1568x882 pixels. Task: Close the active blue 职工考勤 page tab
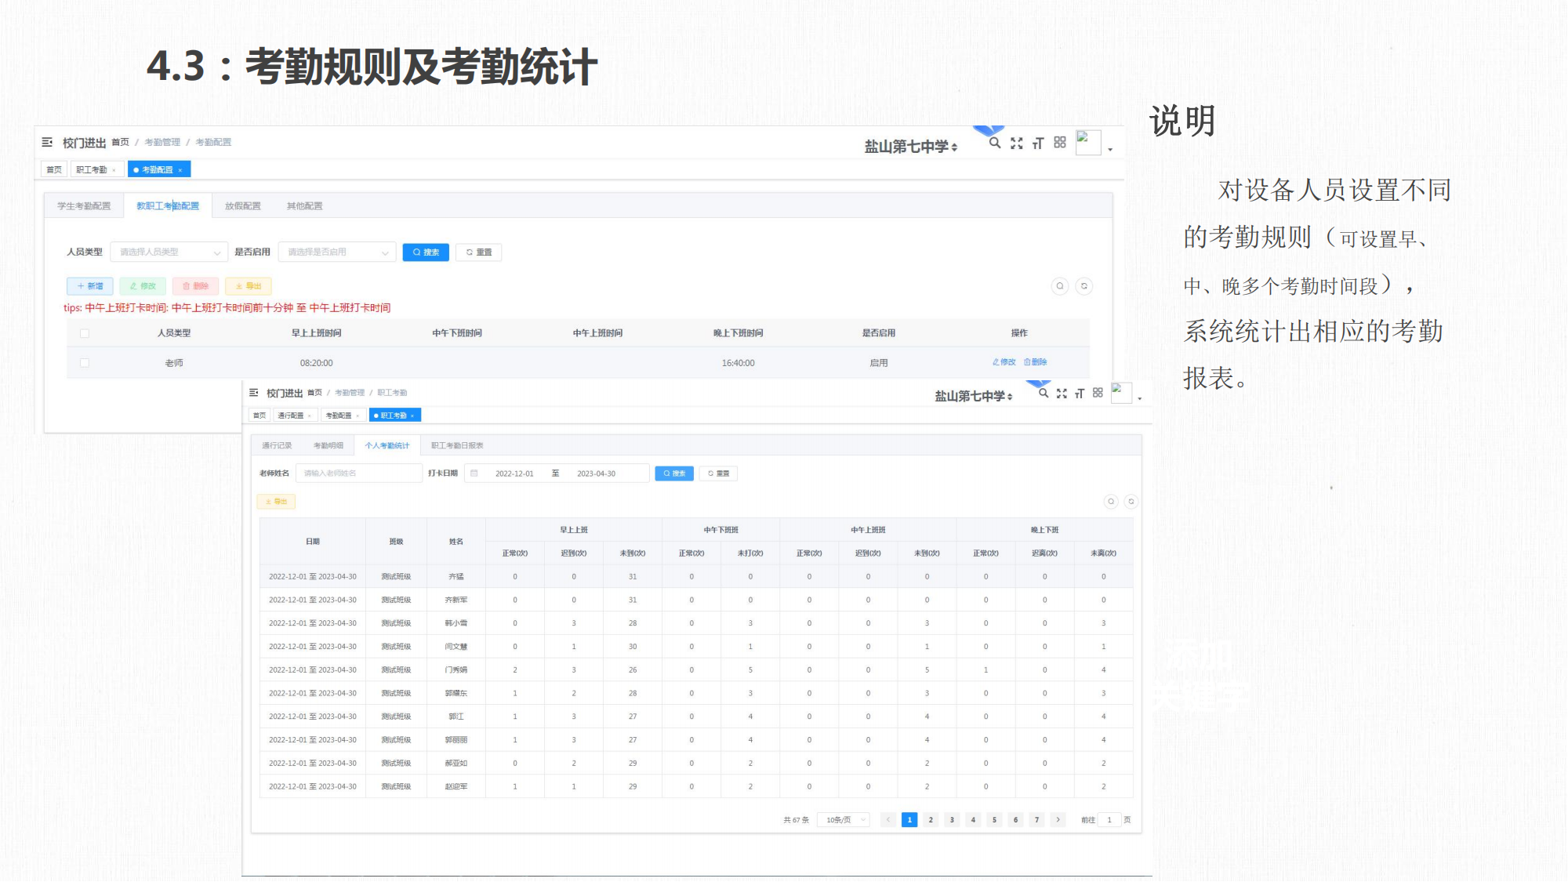pyautogui.click(x=412, y=416)
